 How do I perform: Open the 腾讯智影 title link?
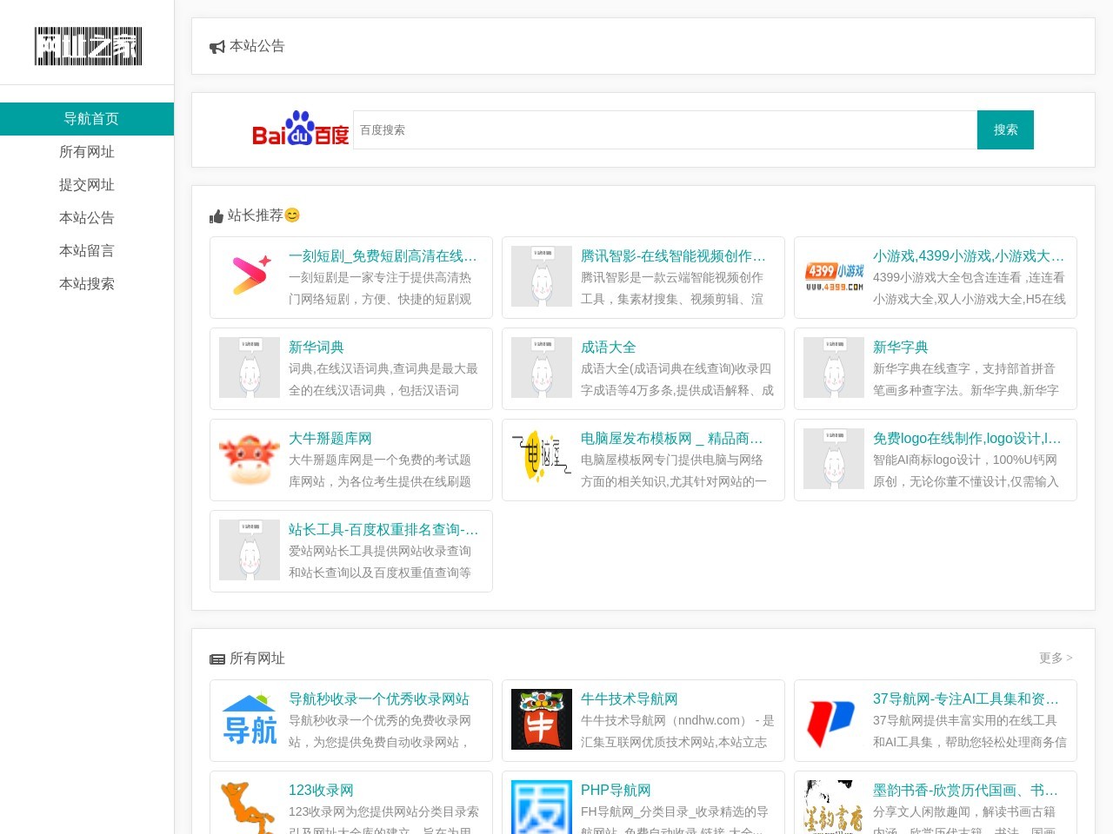pyautogui.click(x=673, y=255)
